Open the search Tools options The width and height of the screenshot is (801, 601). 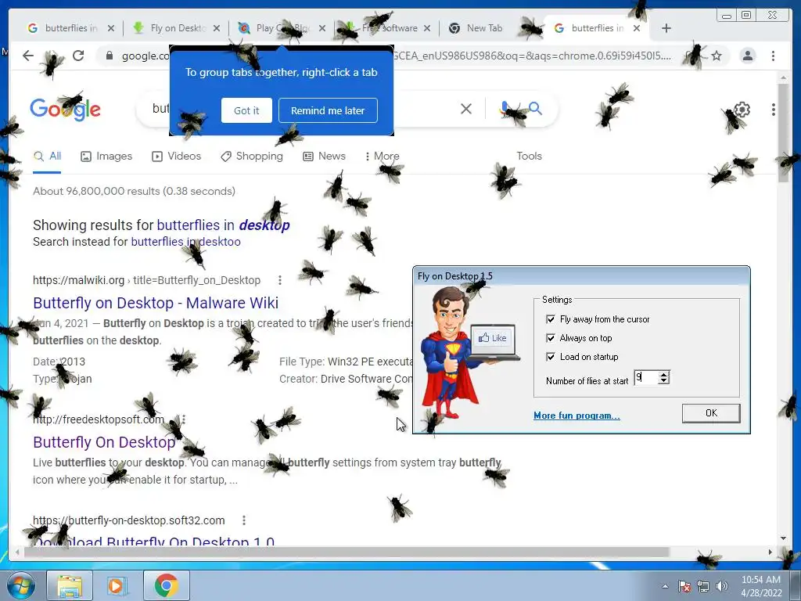(x=529, y=157)
